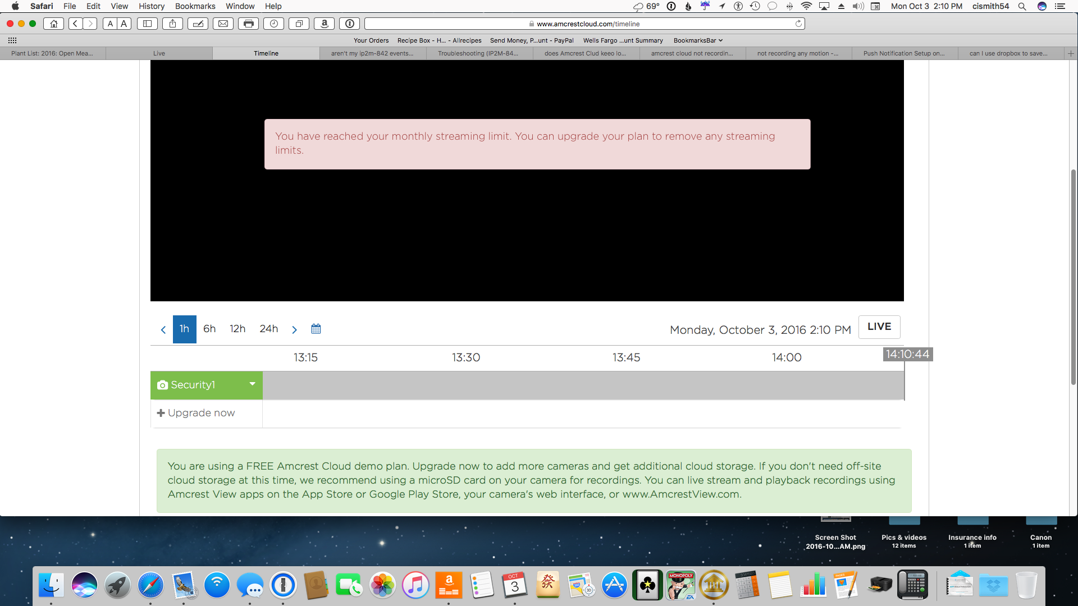
Task: Select the 24h timeline range
Action: pos(269,329)
